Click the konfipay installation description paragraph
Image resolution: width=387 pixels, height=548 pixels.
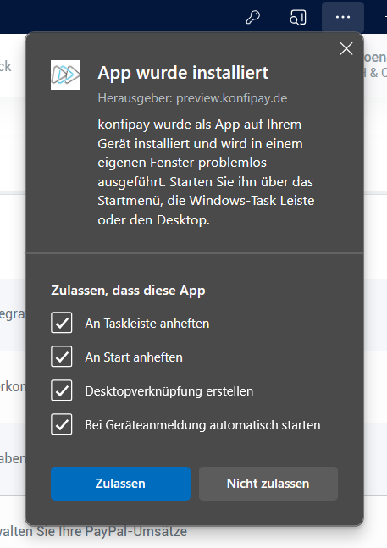pyautogui.click(x=206, y=172)
